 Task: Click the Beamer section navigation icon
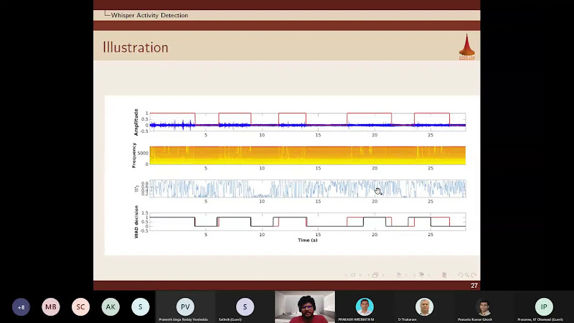(421, 275)
